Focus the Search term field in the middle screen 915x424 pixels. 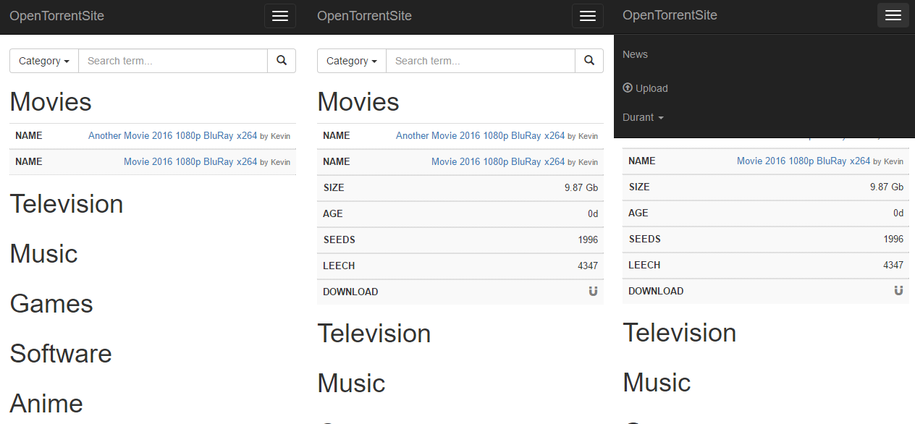point(481,61)
